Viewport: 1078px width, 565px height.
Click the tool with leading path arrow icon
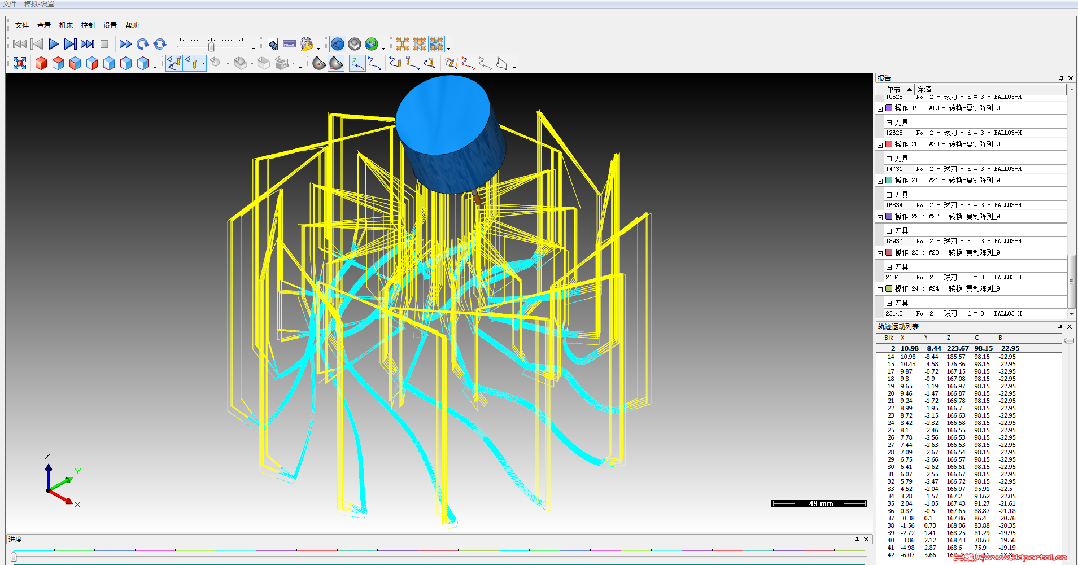click(x=395, y=63)
